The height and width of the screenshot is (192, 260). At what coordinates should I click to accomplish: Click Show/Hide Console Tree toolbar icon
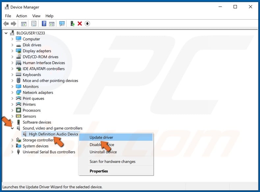click(24, 24)
